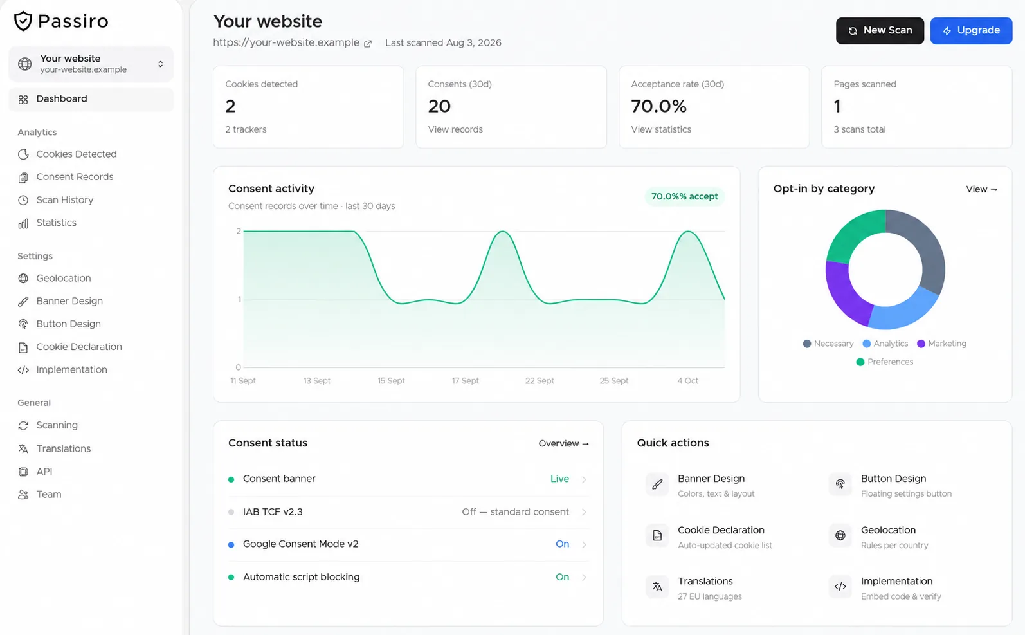Open the external link icon beside website URL
Image resolution: width=1025 pixels, height=635 pixels.
(368, 44)
